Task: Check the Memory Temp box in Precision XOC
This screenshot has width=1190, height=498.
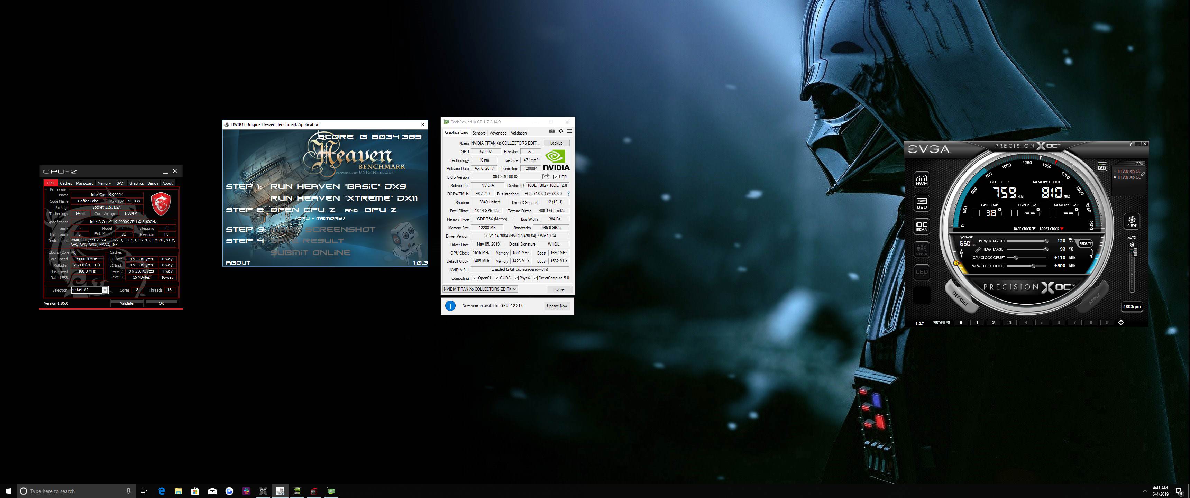Action: [1053, 213]
